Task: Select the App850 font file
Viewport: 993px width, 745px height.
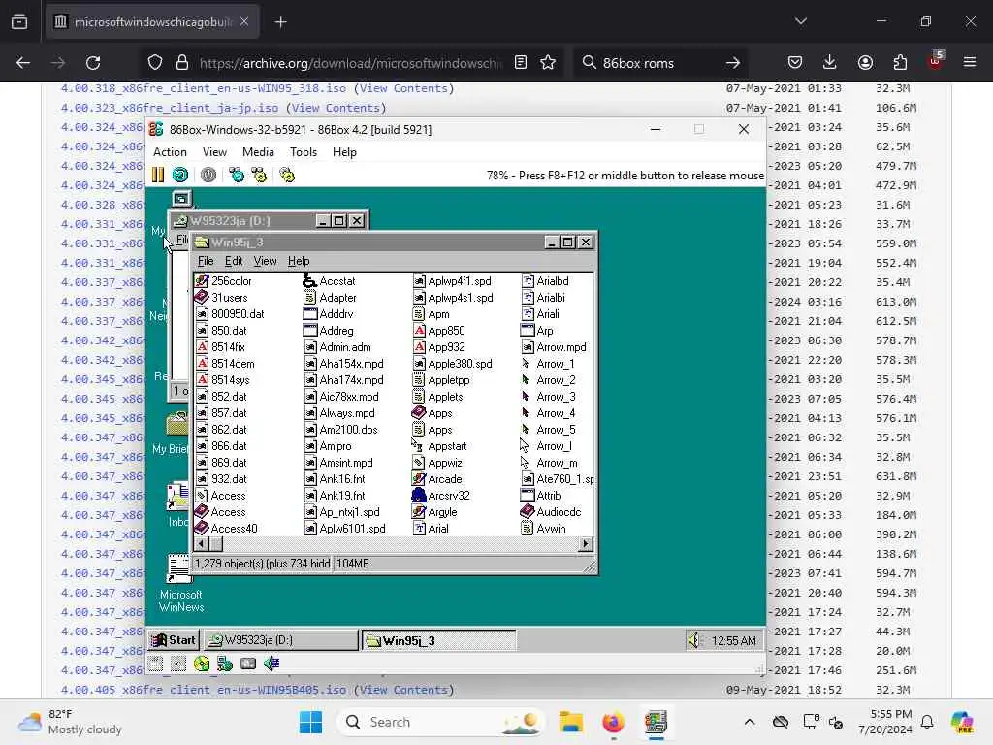Action: (439, 331)
